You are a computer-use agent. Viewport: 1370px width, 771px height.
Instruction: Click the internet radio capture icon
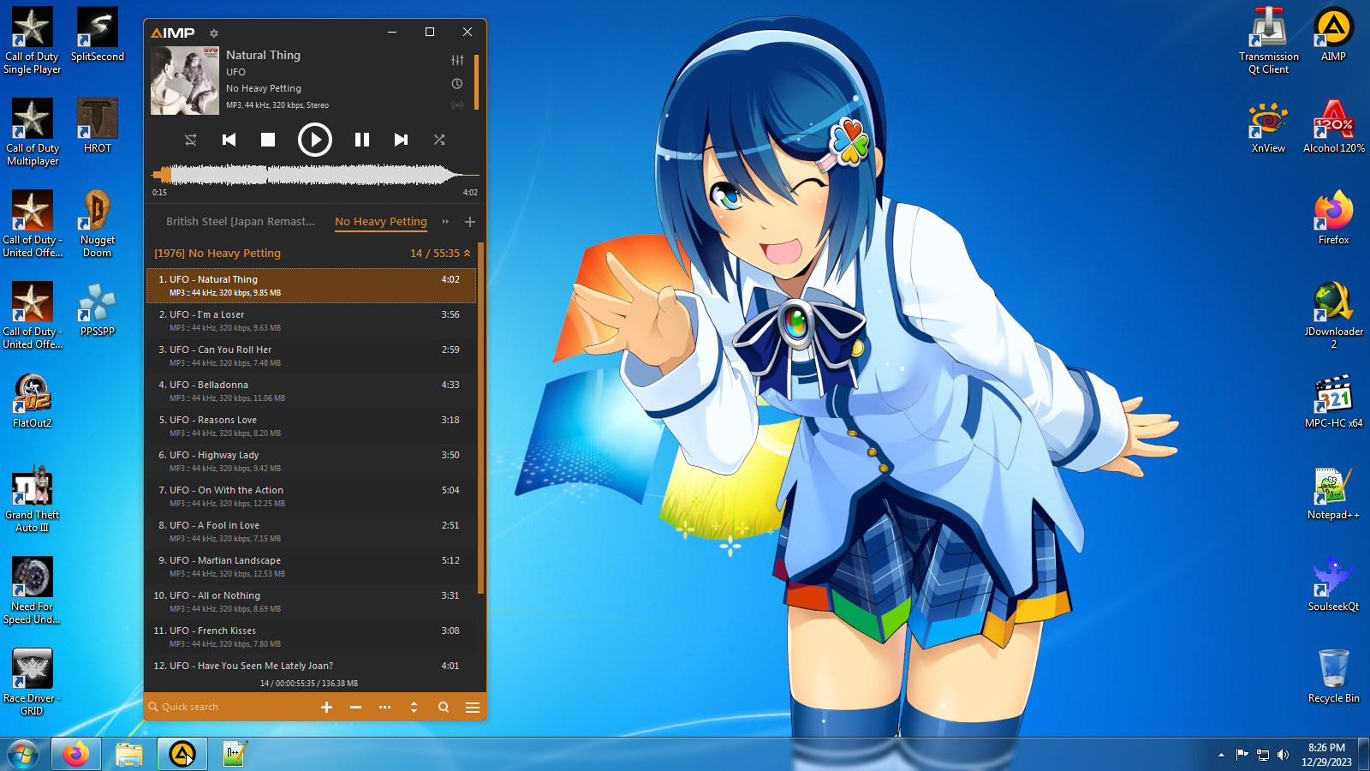tap(457, 105)
